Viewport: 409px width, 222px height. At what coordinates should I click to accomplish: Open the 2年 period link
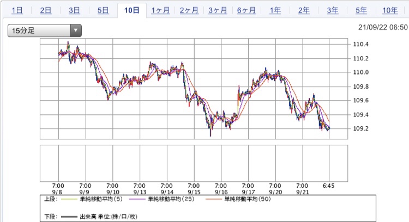[304, 10]
